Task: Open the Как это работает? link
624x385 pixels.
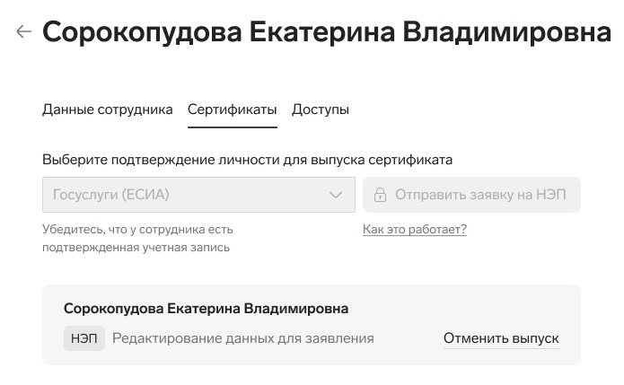Action: [415, 230]
